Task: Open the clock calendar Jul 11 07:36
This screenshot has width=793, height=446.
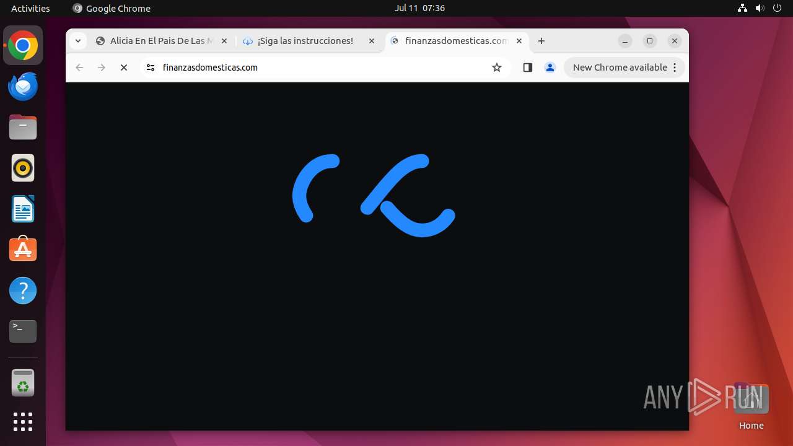Action: pos(419,8)
